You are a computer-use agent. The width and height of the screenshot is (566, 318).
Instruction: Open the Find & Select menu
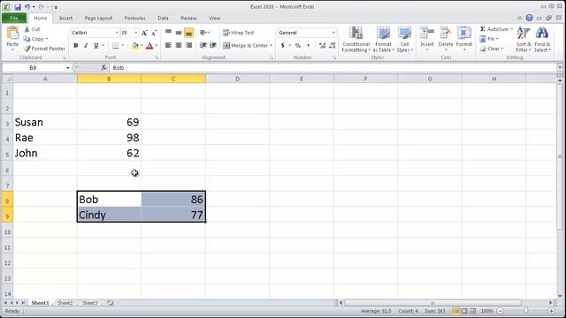point(542,39)
